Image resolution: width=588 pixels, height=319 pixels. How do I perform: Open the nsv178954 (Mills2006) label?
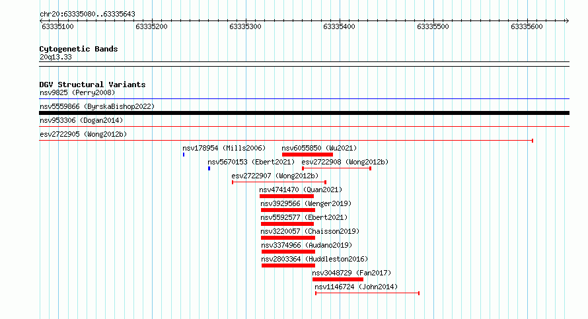(x=224, y=148)
